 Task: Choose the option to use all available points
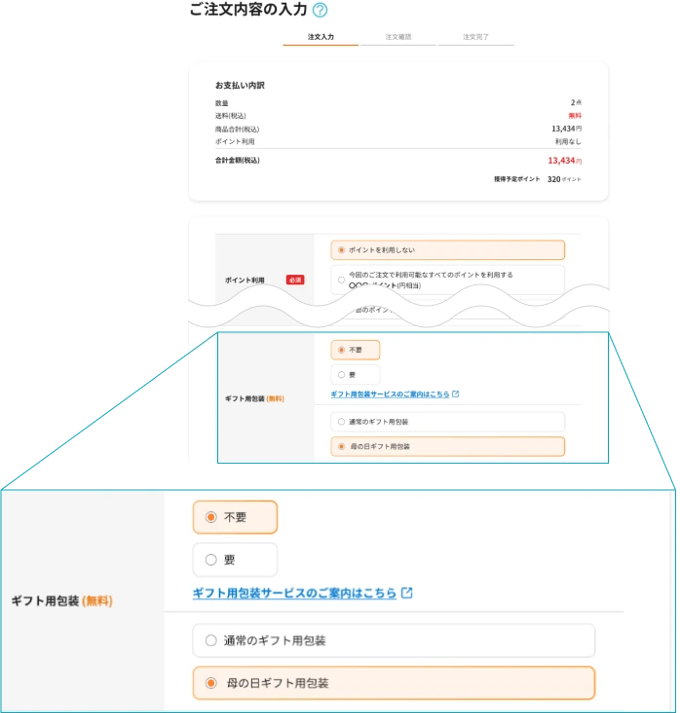tap(449, 281)
